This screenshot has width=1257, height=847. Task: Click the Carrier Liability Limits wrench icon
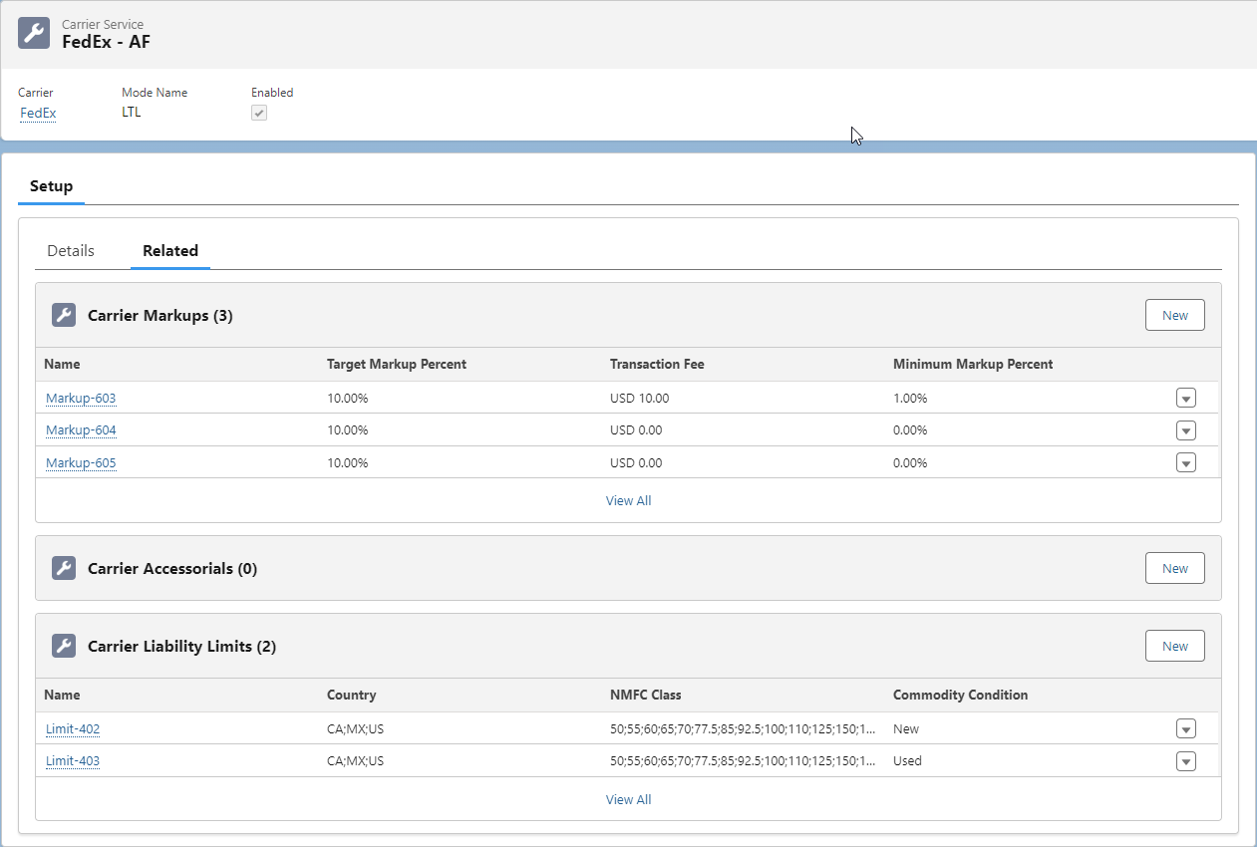(64, 646)
